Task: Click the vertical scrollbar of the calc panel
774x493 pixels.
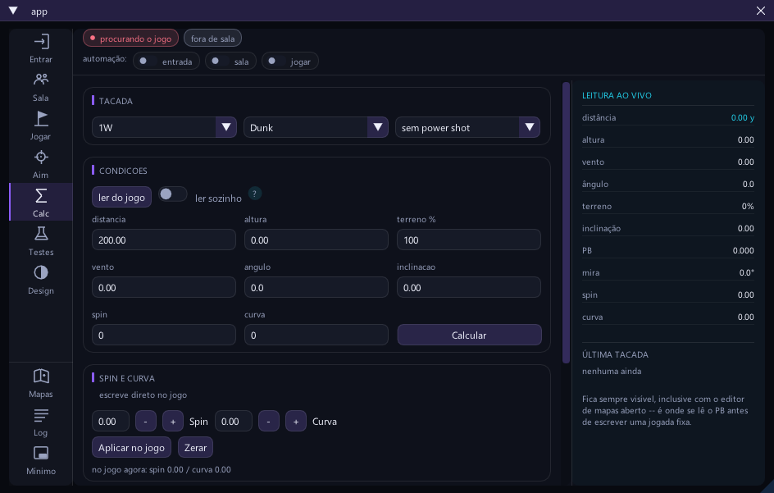Action: pos(566,223)
